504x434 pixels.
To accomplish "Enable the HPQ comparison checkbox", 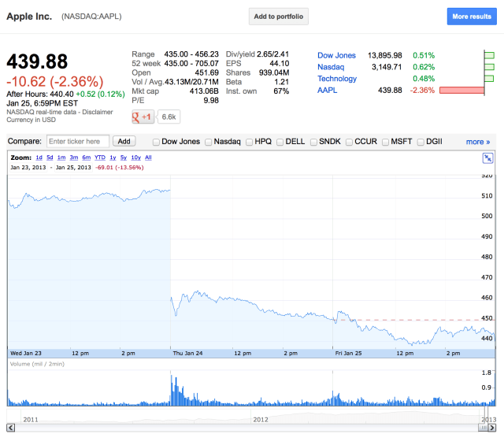I will pyautogui.click(x=249, y=142).
